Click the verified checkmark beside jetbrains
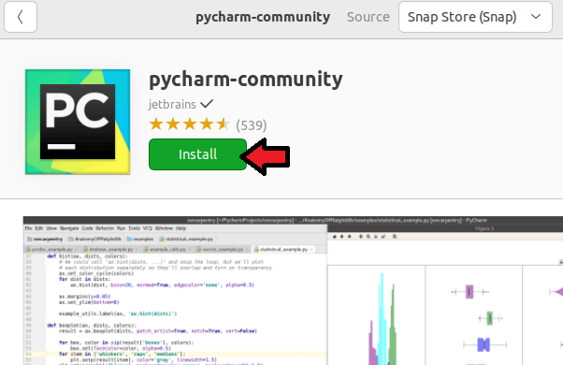The height and width of the screenshot is (365, 563). (207, 104)
